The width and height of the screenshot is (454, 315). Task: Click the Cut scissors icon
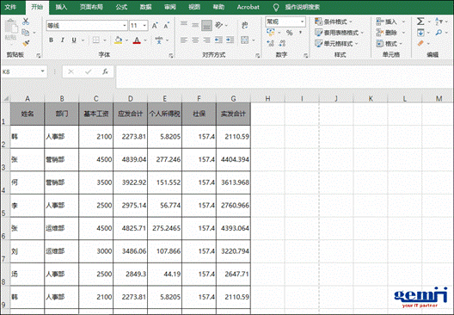[26, 22]
